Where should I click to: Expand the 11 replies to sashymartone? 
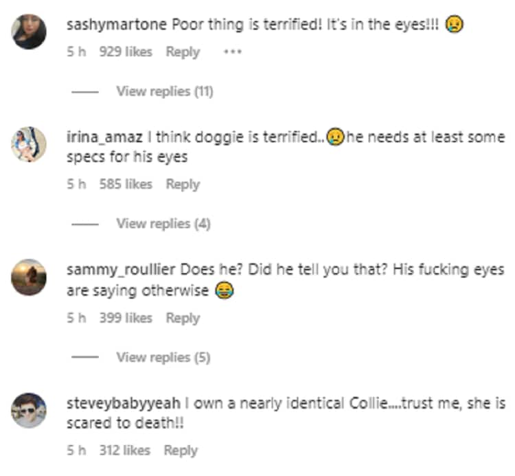tap(164, 91)
